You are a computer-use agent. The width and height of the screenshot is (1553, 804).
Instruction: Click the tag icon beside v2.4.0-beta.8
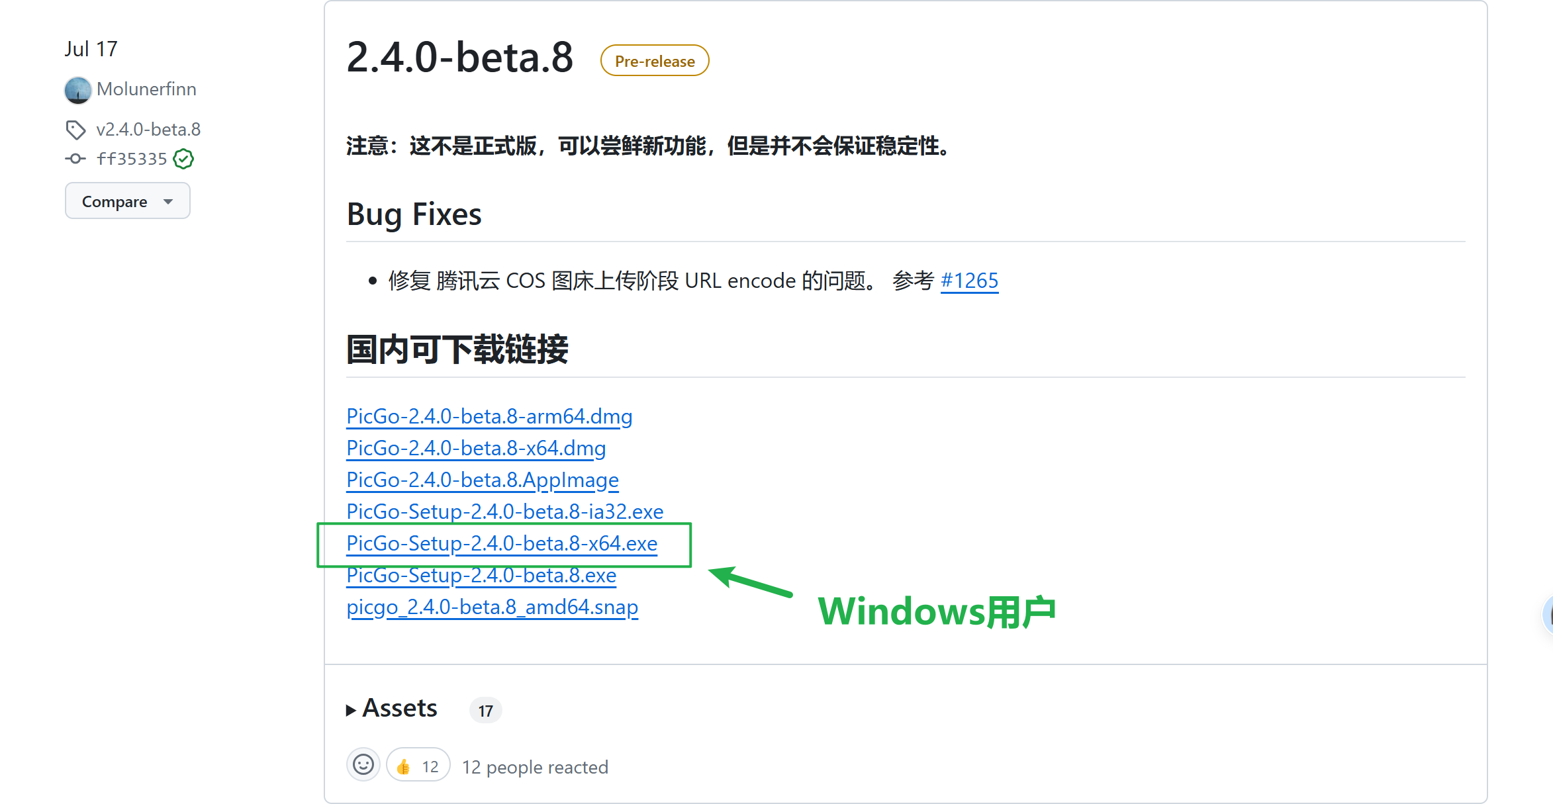click(x=75, y=130)
